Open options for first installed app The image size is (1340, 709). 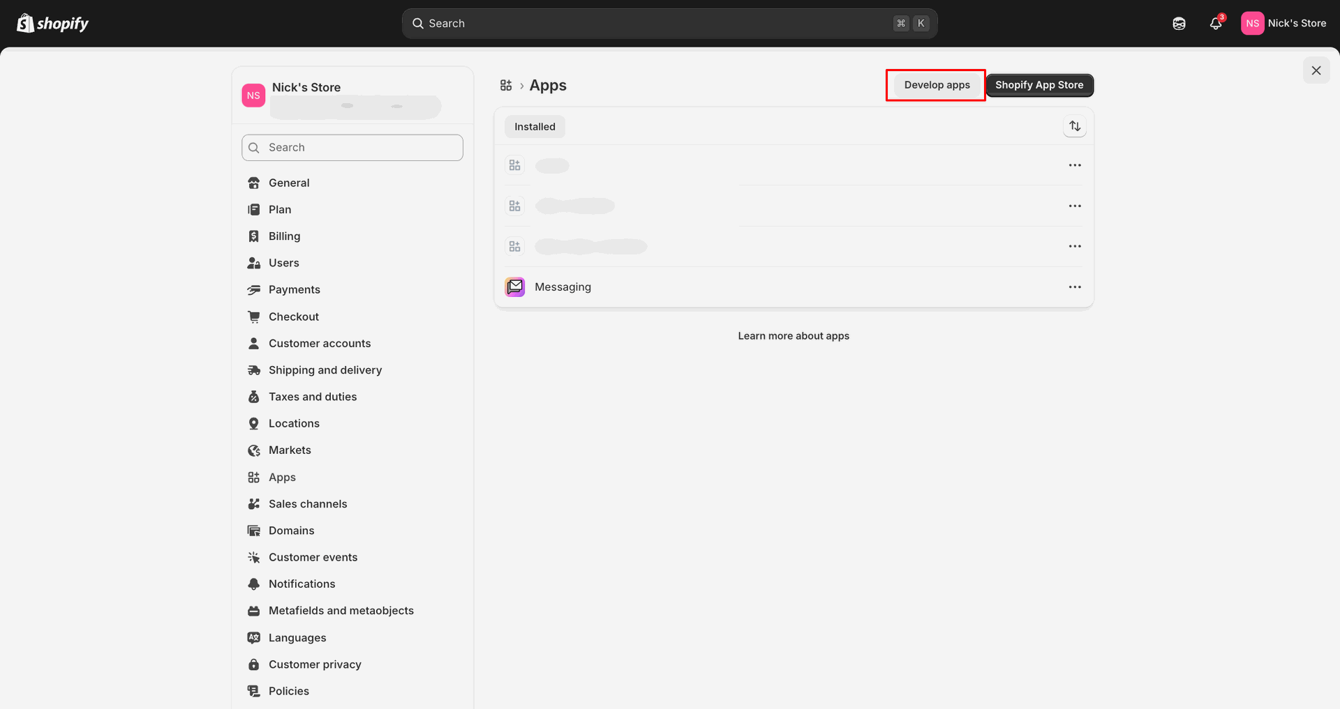tap(1075, 165)
